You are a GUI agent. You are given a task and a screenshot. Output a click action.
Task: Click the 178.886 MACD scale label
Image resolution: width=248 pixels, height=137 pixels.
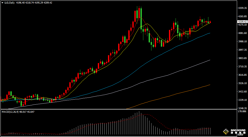pyautogui.click(x=242, y=111)
